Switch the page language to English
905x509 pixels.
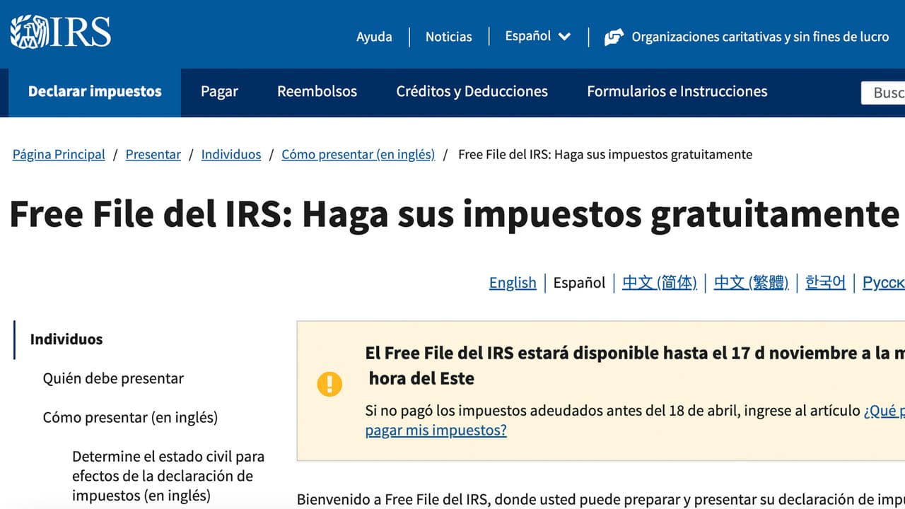point(513,282)
